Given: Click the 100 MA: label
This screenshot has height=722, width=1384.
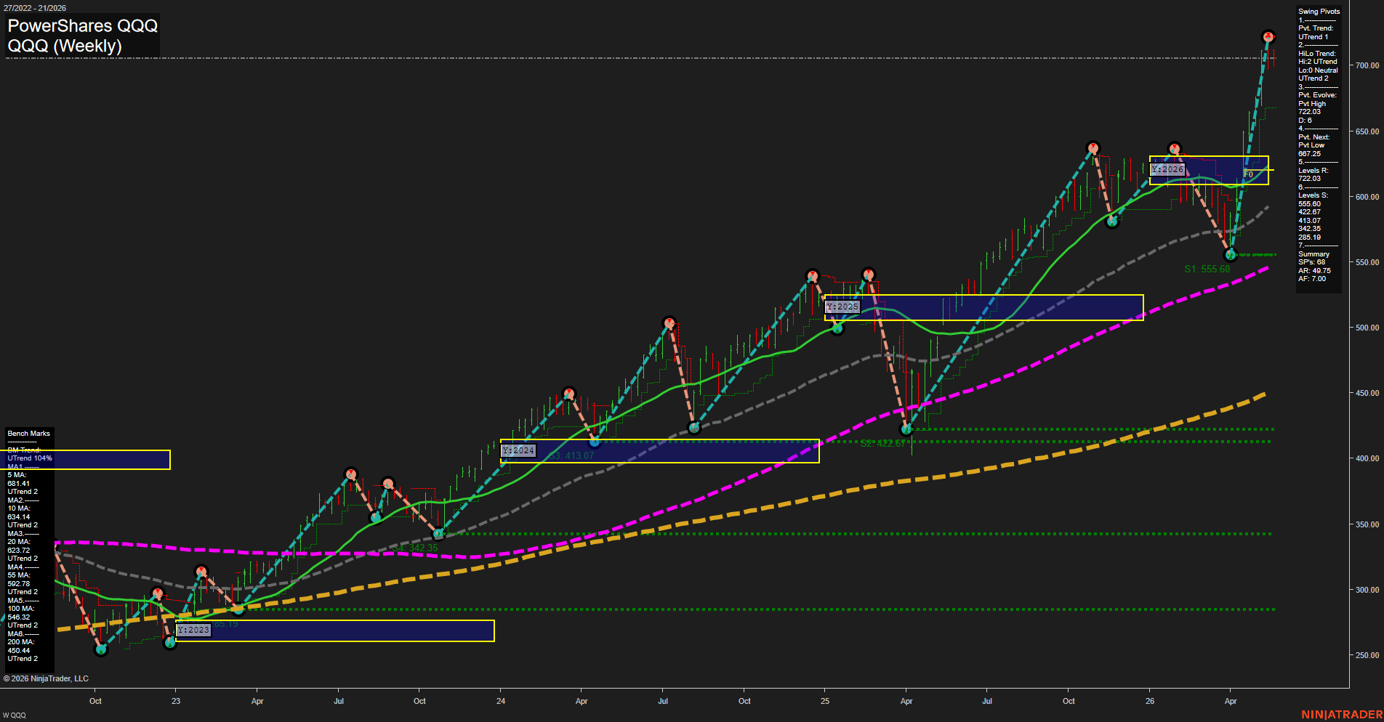Looking at the screenshot, I should [21, 609].
